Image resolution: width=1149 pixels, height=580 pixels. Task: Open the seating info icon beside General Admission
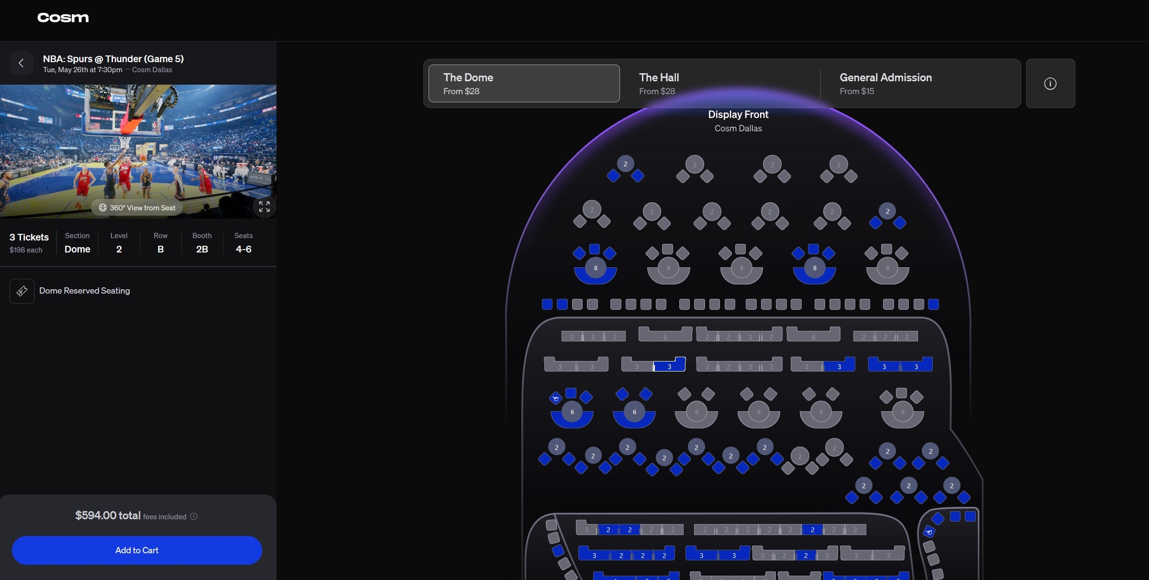[x=1050, y=84]
